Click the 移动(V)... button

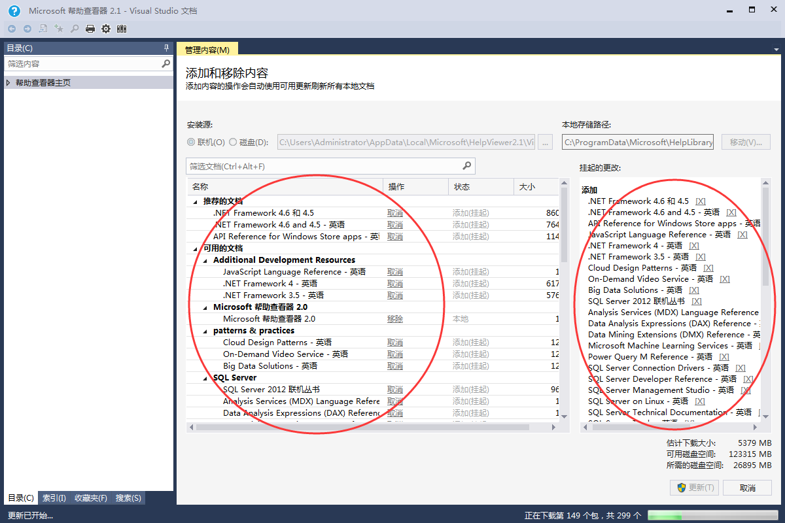[x=746, y=142]
